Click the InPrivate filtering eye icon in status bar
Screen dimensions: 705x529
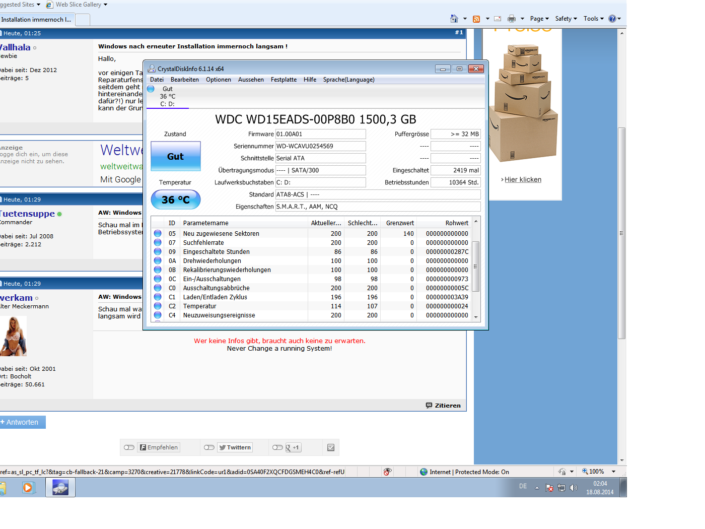pyautogui.click(x=387, y=472)
